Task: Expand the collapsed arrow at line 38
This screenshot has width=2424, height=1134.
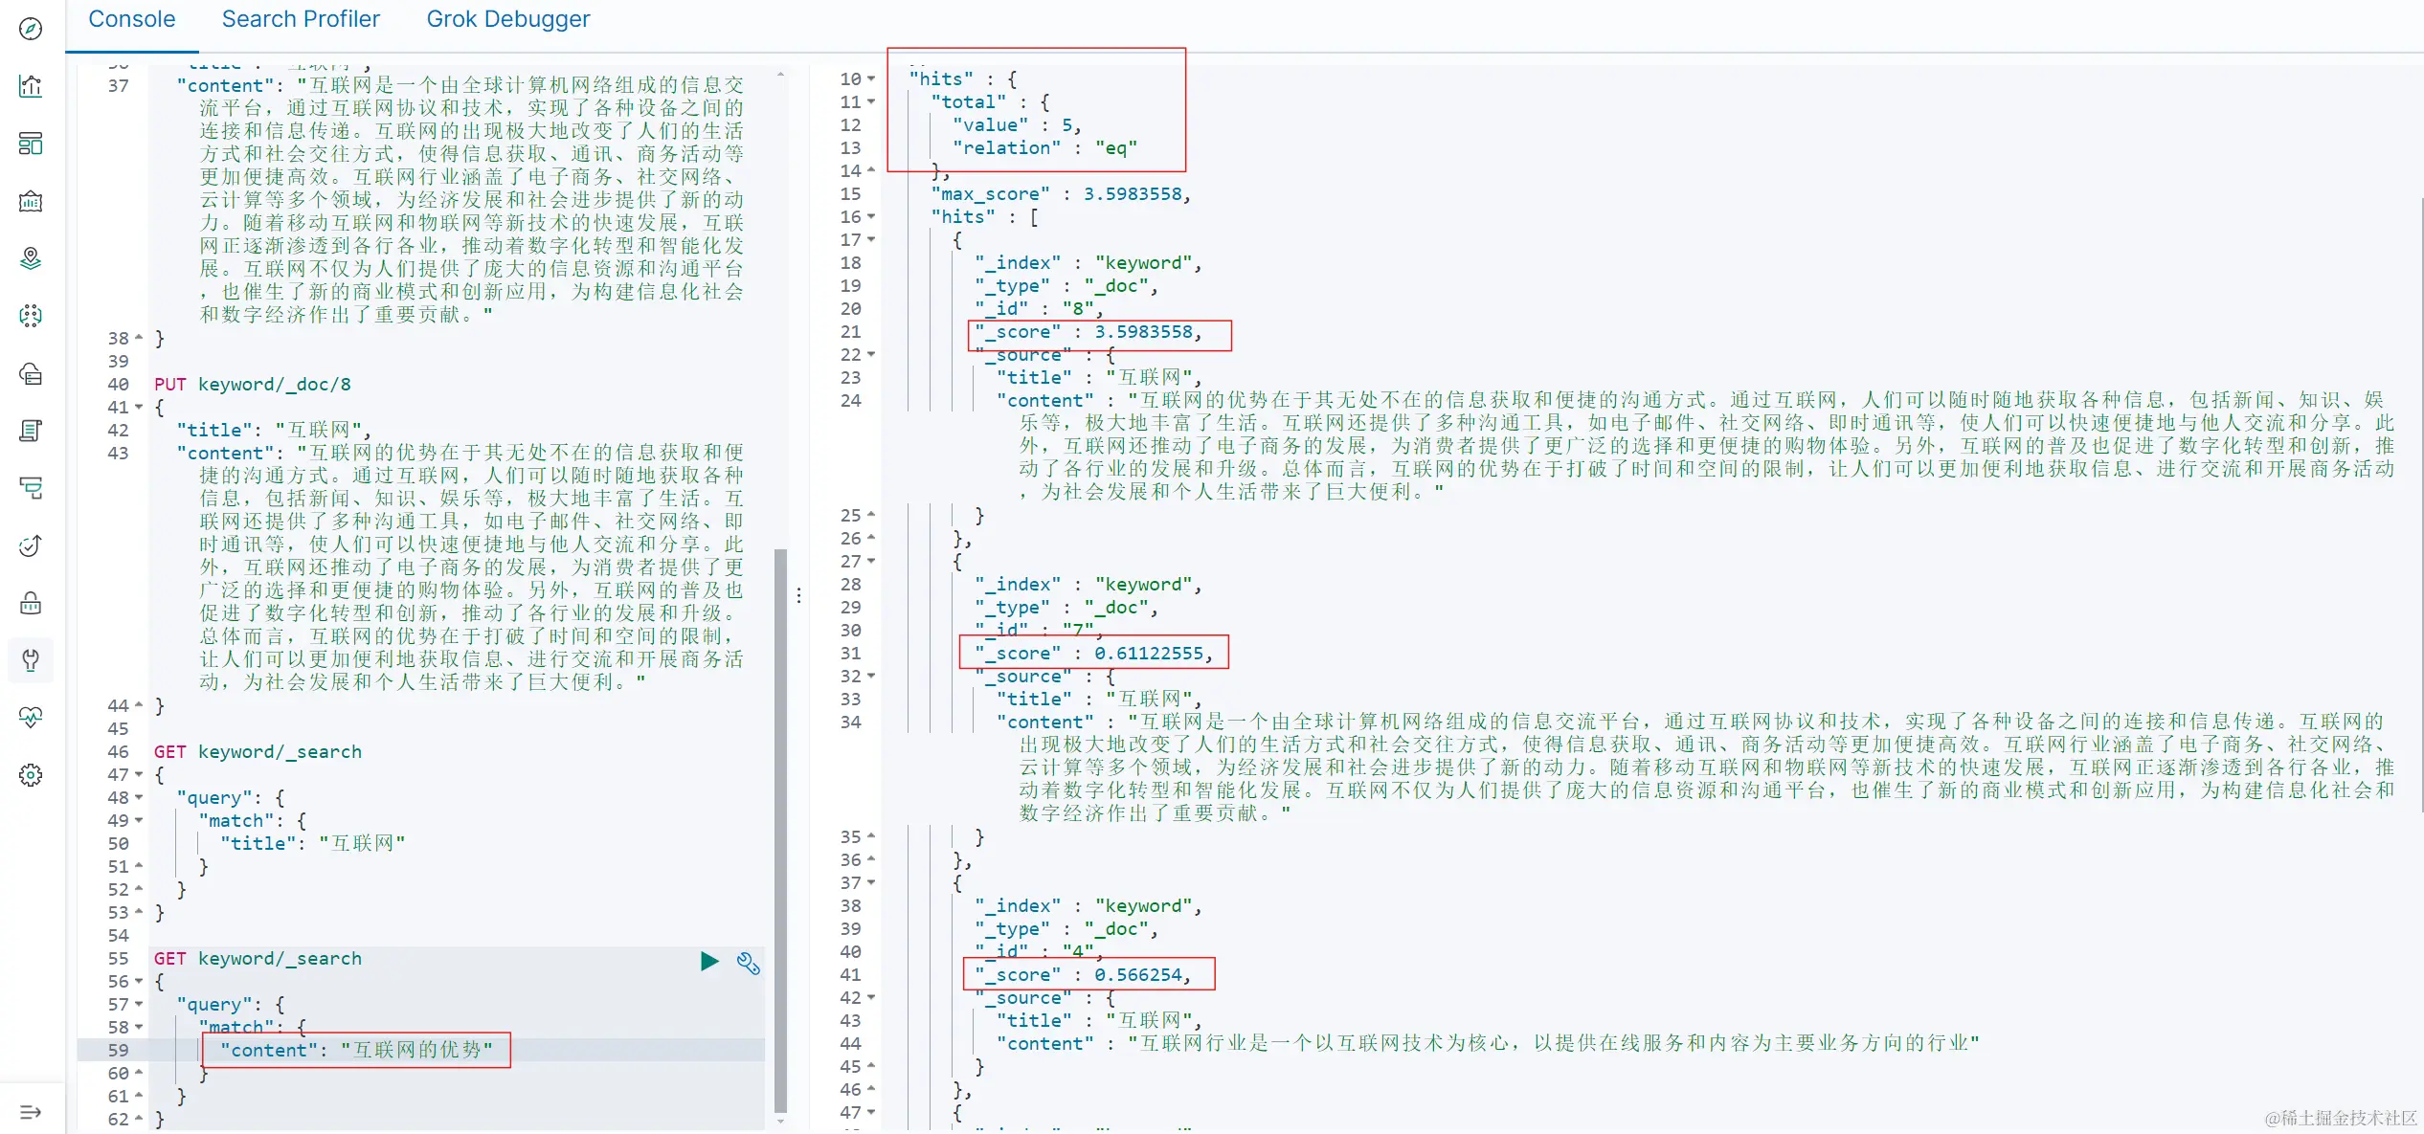Action: [140, 338]
